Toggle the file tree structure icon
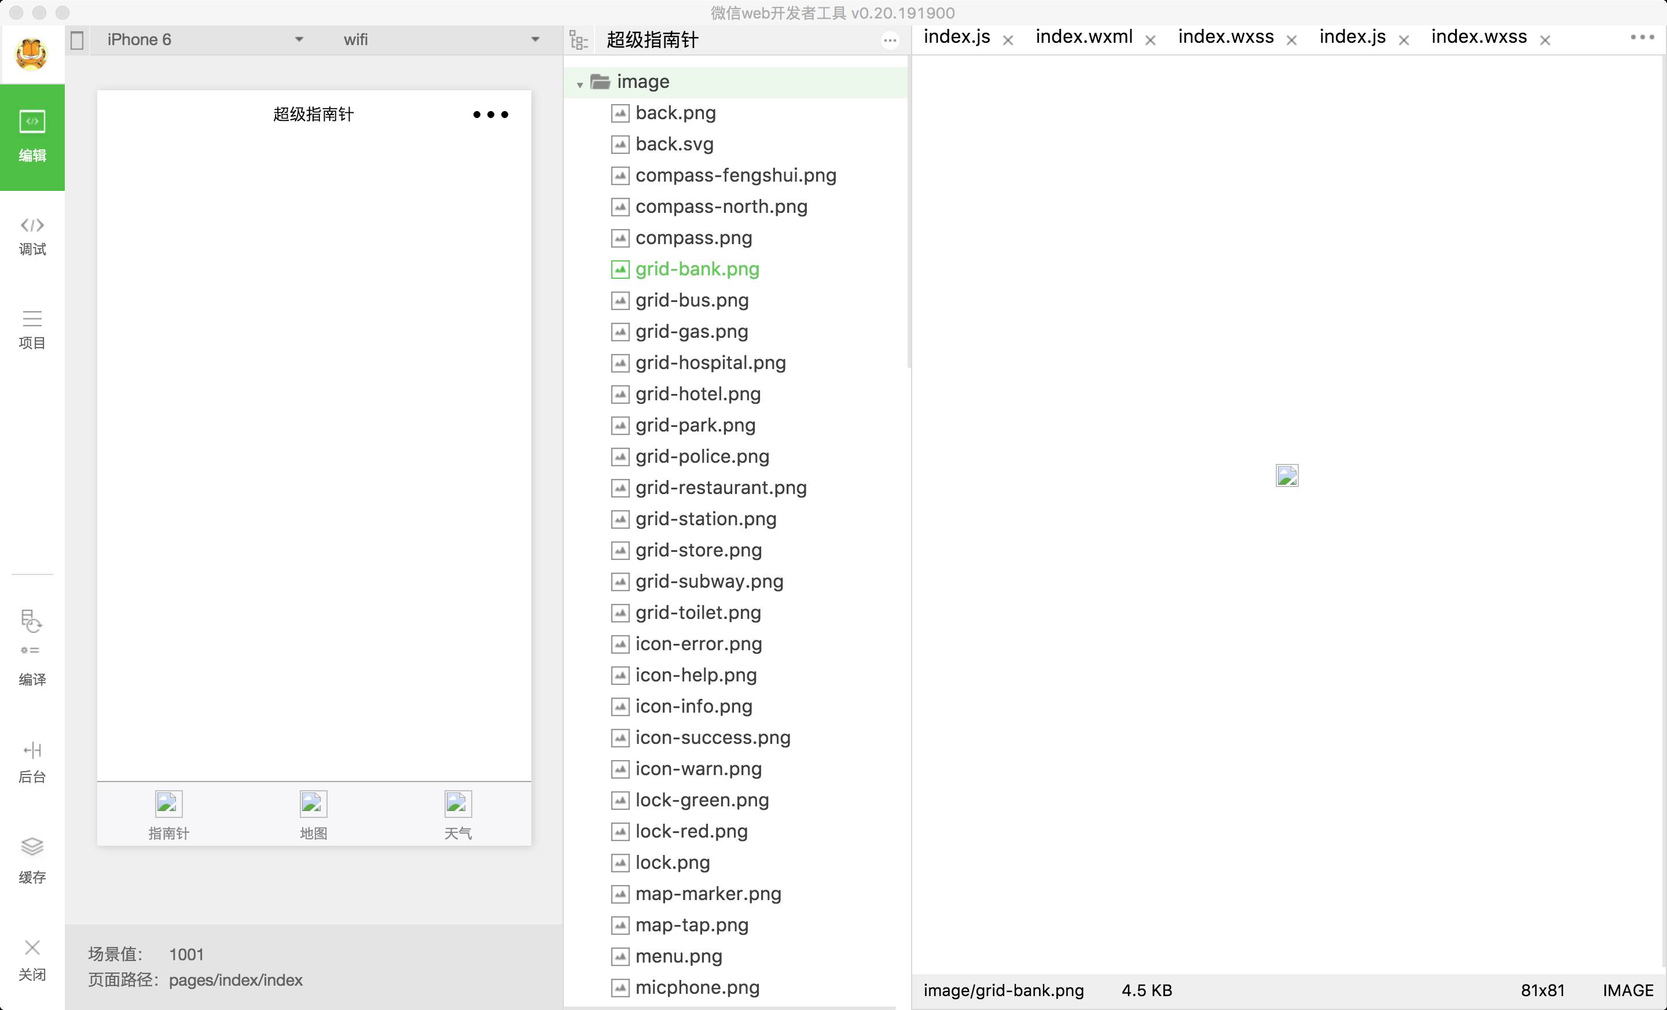This screenshot has width=1667, height=1010. (x=578, y=40)
